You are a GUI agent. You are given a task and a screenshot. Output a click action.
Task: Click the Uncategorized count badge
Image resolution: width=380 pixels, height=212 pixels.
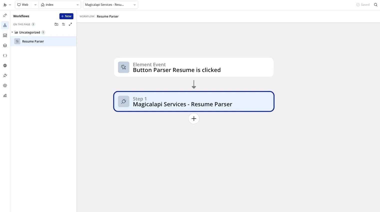pyautogui.click(x=43, y=32)
